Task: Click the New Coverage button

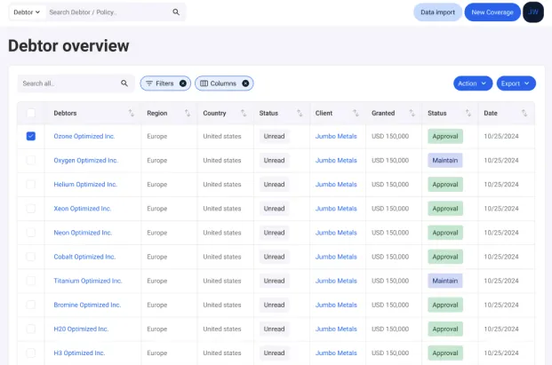Action: coord(492,12)
